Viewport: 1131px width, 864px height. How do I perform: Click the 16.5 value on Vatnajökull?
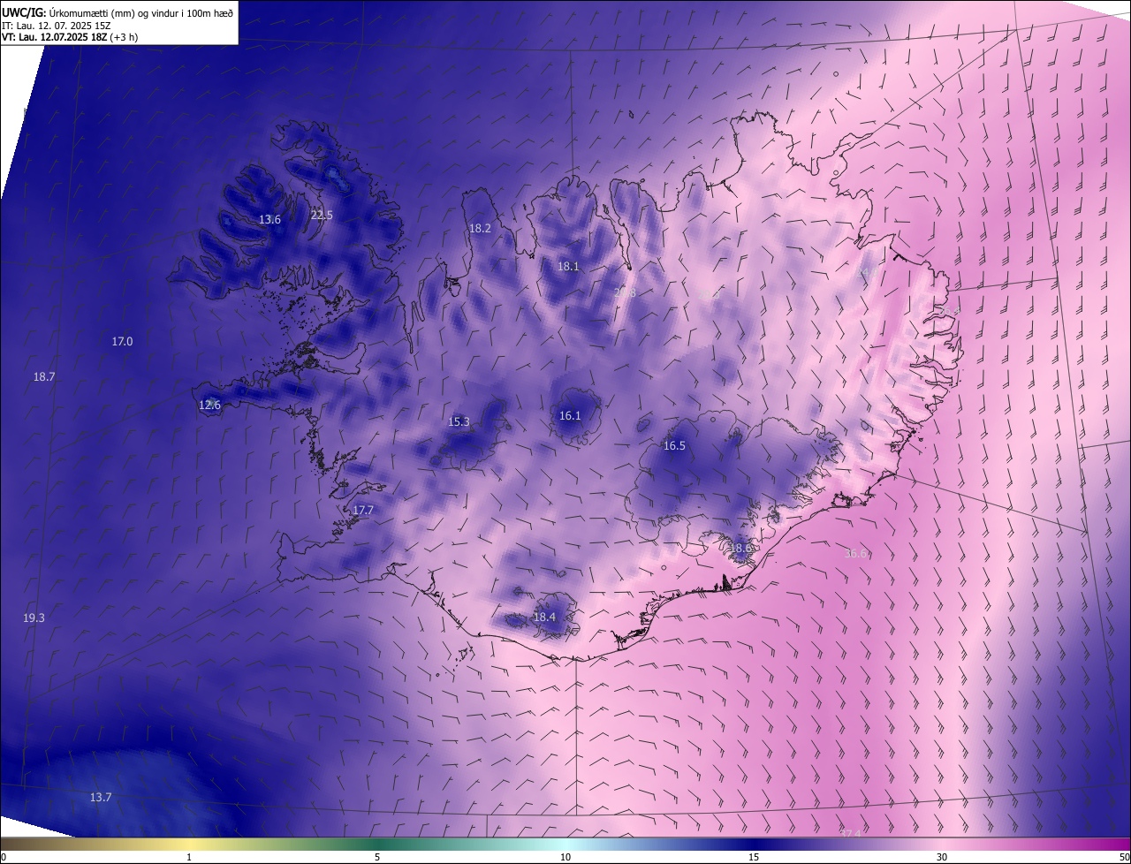pyautogui.click(x=674, y=446)
